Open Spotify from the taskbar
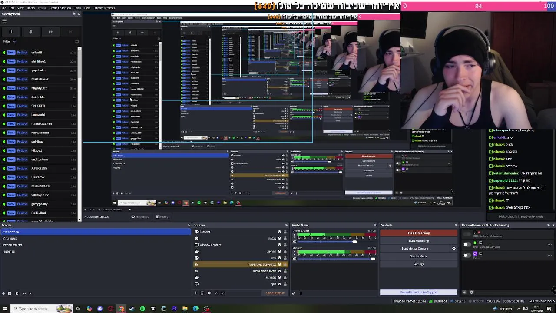 click(142, 309)
